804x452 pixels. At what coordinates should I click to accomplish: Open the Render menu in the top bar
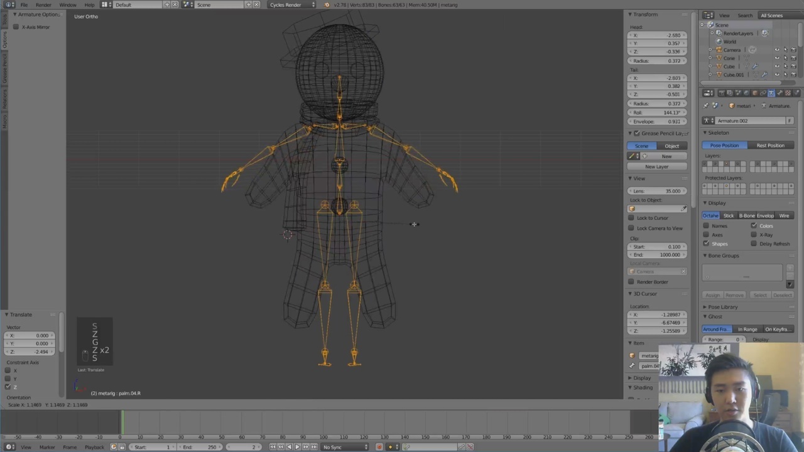pos(43,4)
